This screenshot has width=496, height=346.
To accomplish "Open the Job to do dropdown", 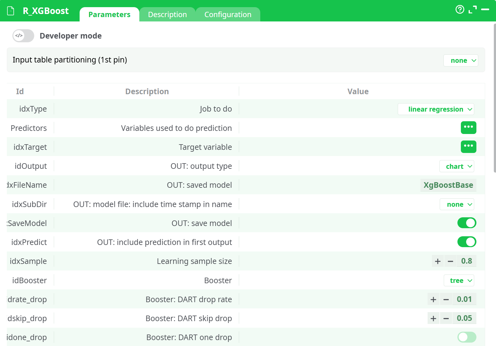I will 436,109.
